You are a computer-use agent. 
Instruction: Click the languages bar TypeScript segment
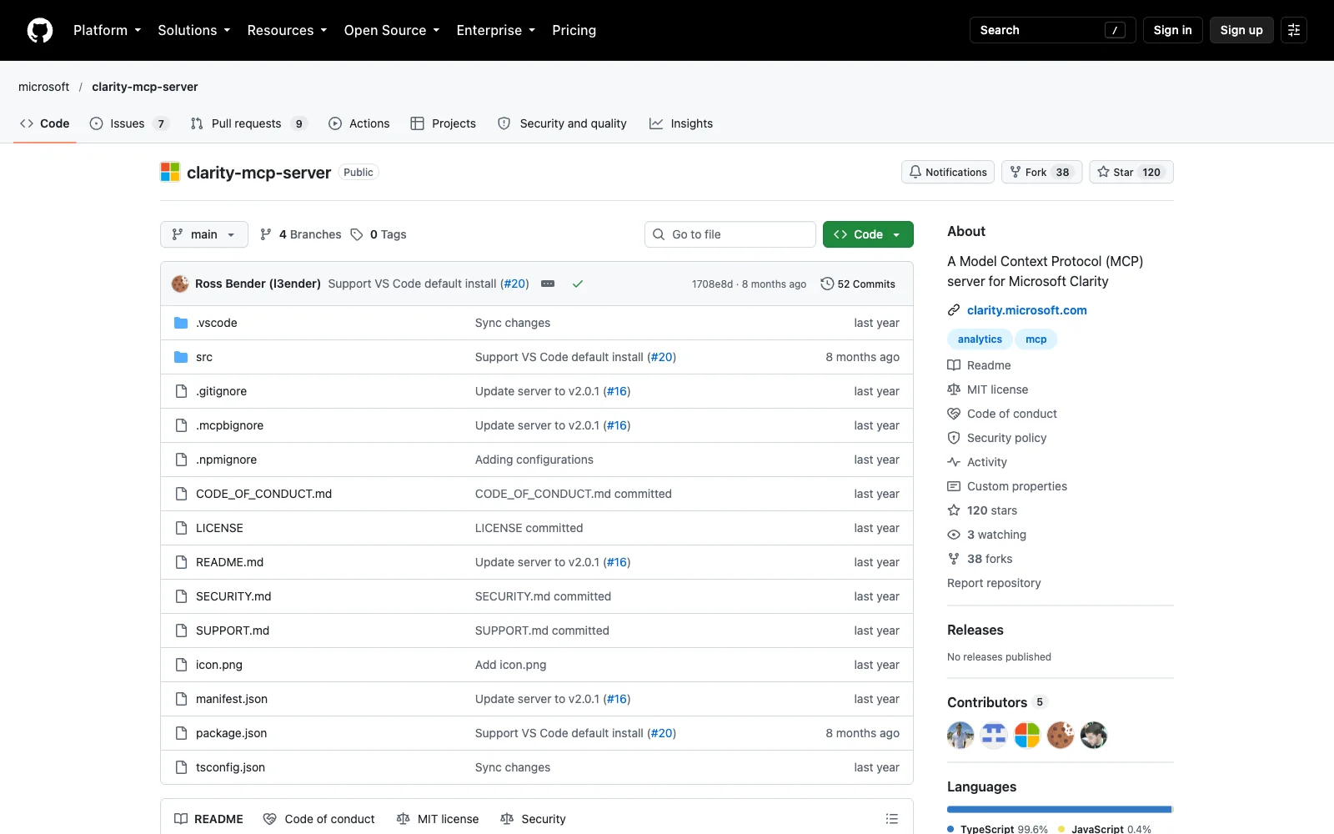coord(1059,809)
